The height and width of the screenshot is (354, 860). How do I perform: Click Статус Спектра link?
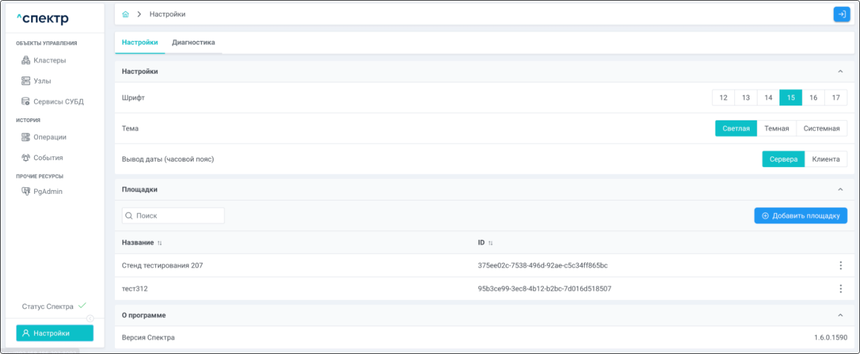click(x=47, y=306)
